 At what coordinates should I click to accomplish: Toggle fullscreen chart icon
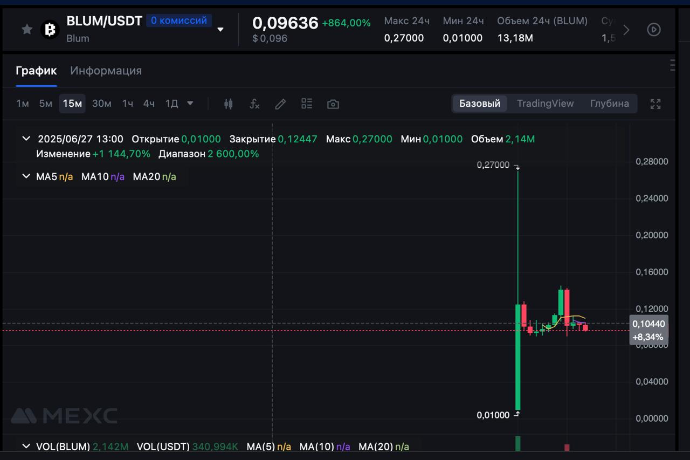[655, 104]
